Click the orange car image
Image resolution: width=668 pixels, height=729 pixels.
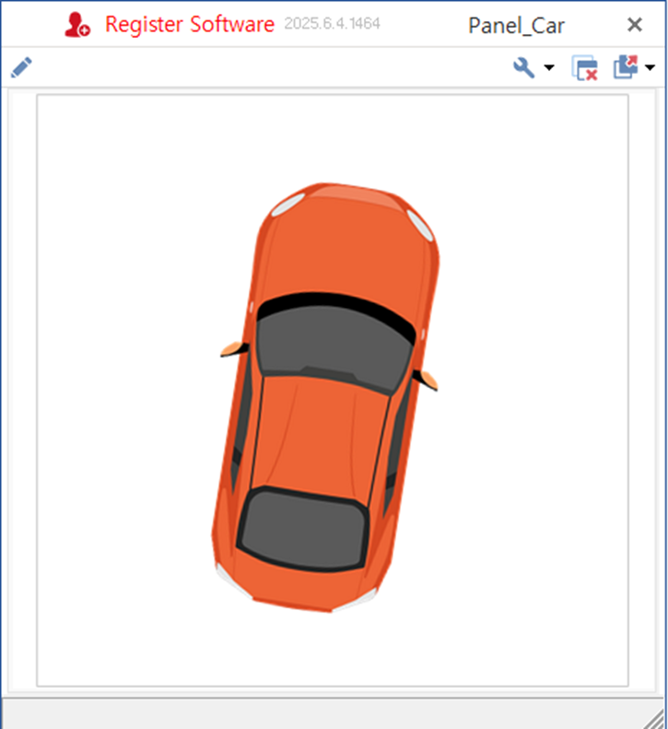pyautogui.click(x=325, y=397)
